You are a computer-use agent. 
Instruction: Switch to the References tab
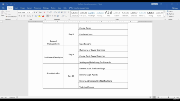tap(37, 8)
